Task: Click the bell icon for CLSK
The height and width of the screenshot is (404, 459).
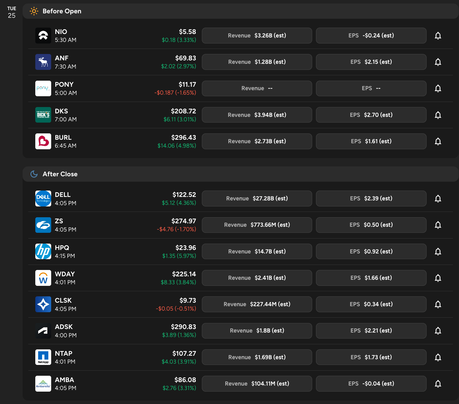Action: point(438,304)
